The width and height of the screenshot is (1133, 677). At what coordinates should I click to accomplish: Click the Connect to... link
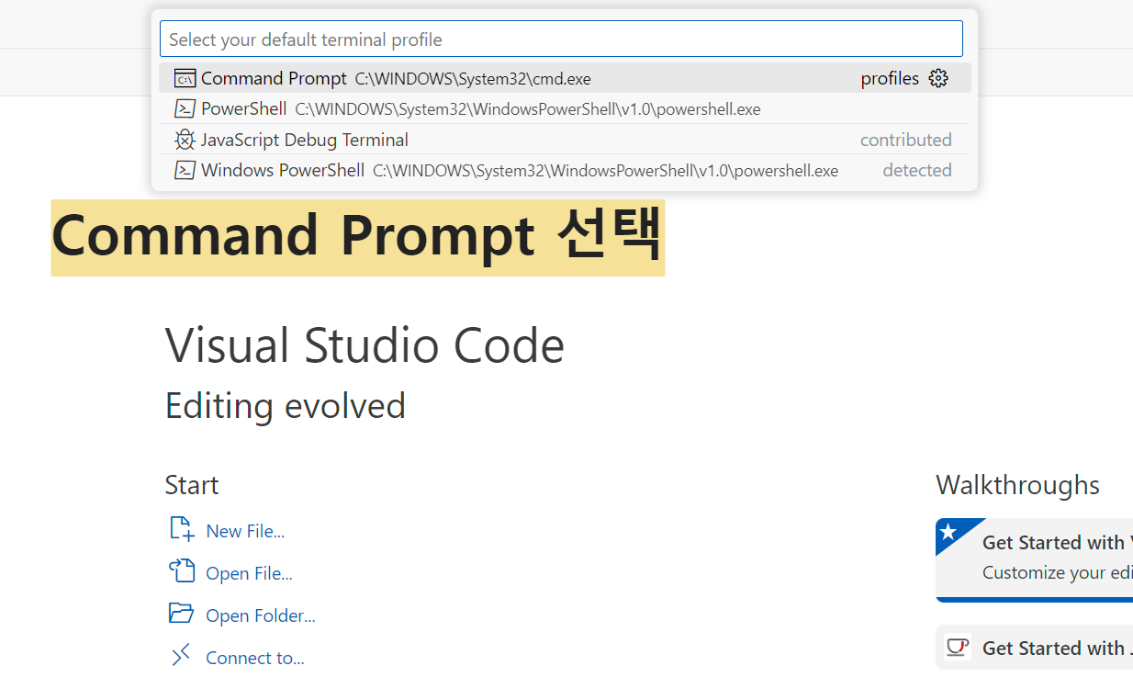coord(255,658)
